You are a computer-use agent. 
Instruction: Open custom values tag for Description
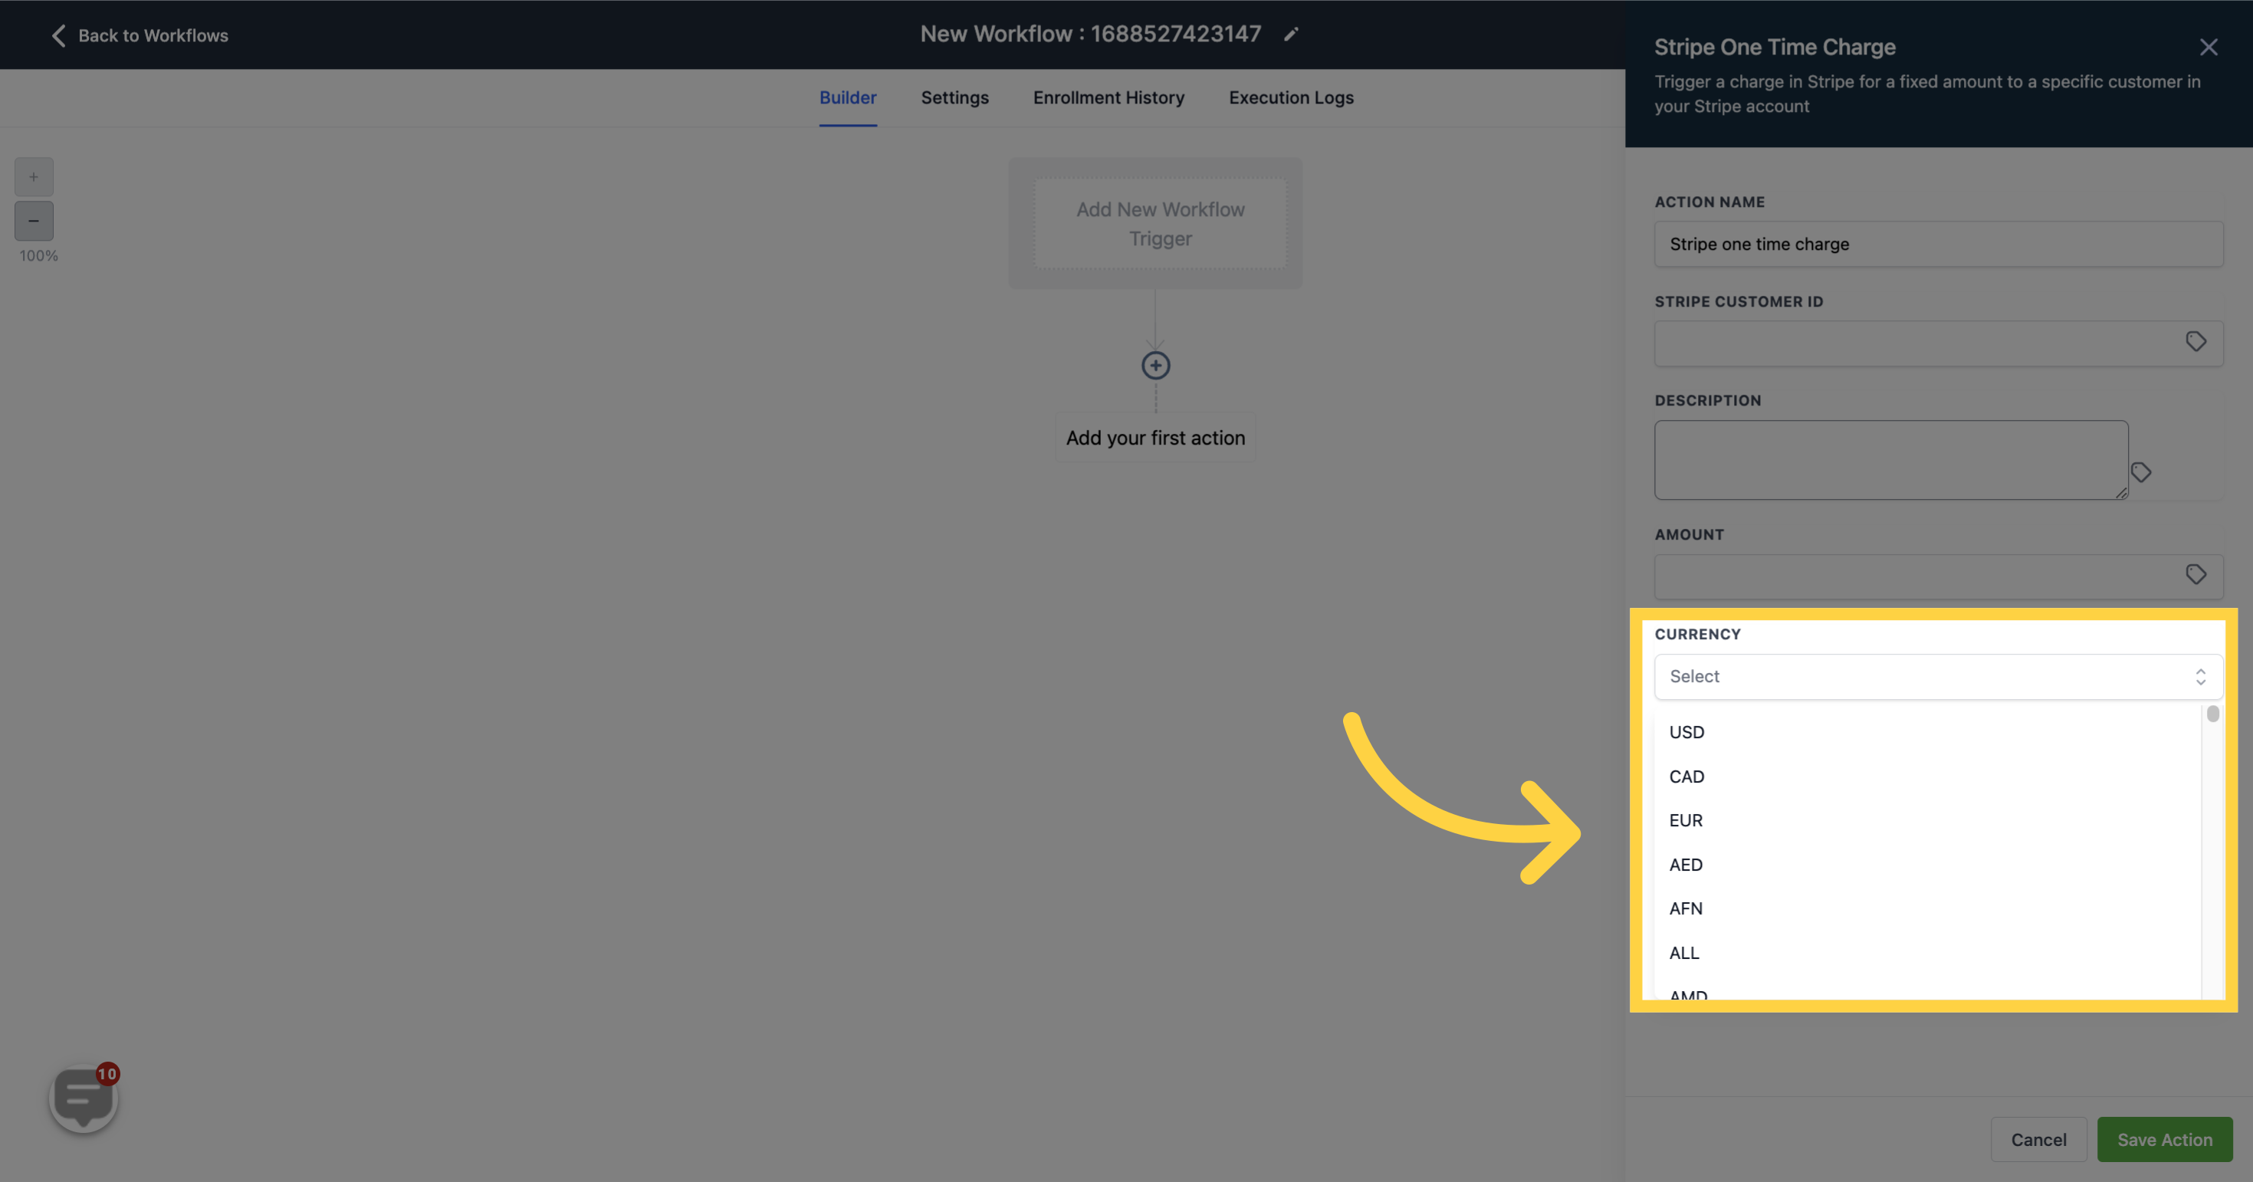click(x=2141, y=473)
